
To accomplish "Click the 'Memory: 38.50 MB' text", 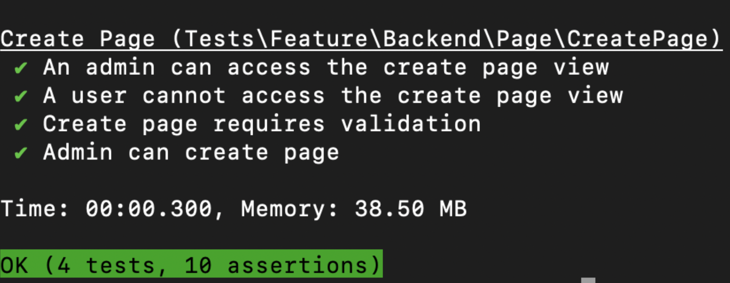I will pyautogui.click(x=354, y=209).
